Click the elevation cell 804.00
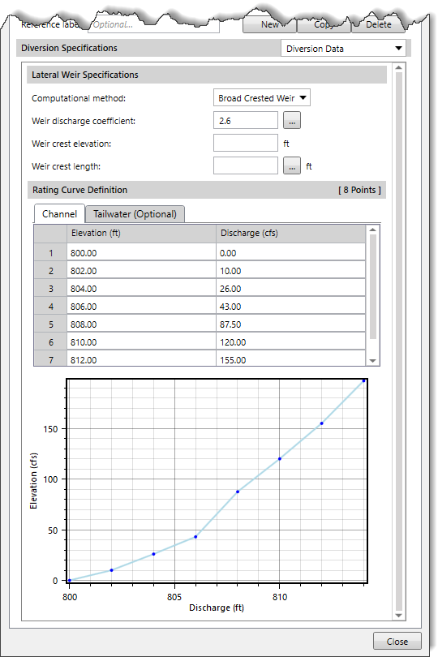Image resolution: width=438 pixels, height=657 pixels. (x=141, y=289)
